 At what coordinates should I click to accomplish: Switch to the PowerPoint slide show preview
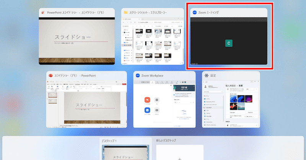coord(76,41)
